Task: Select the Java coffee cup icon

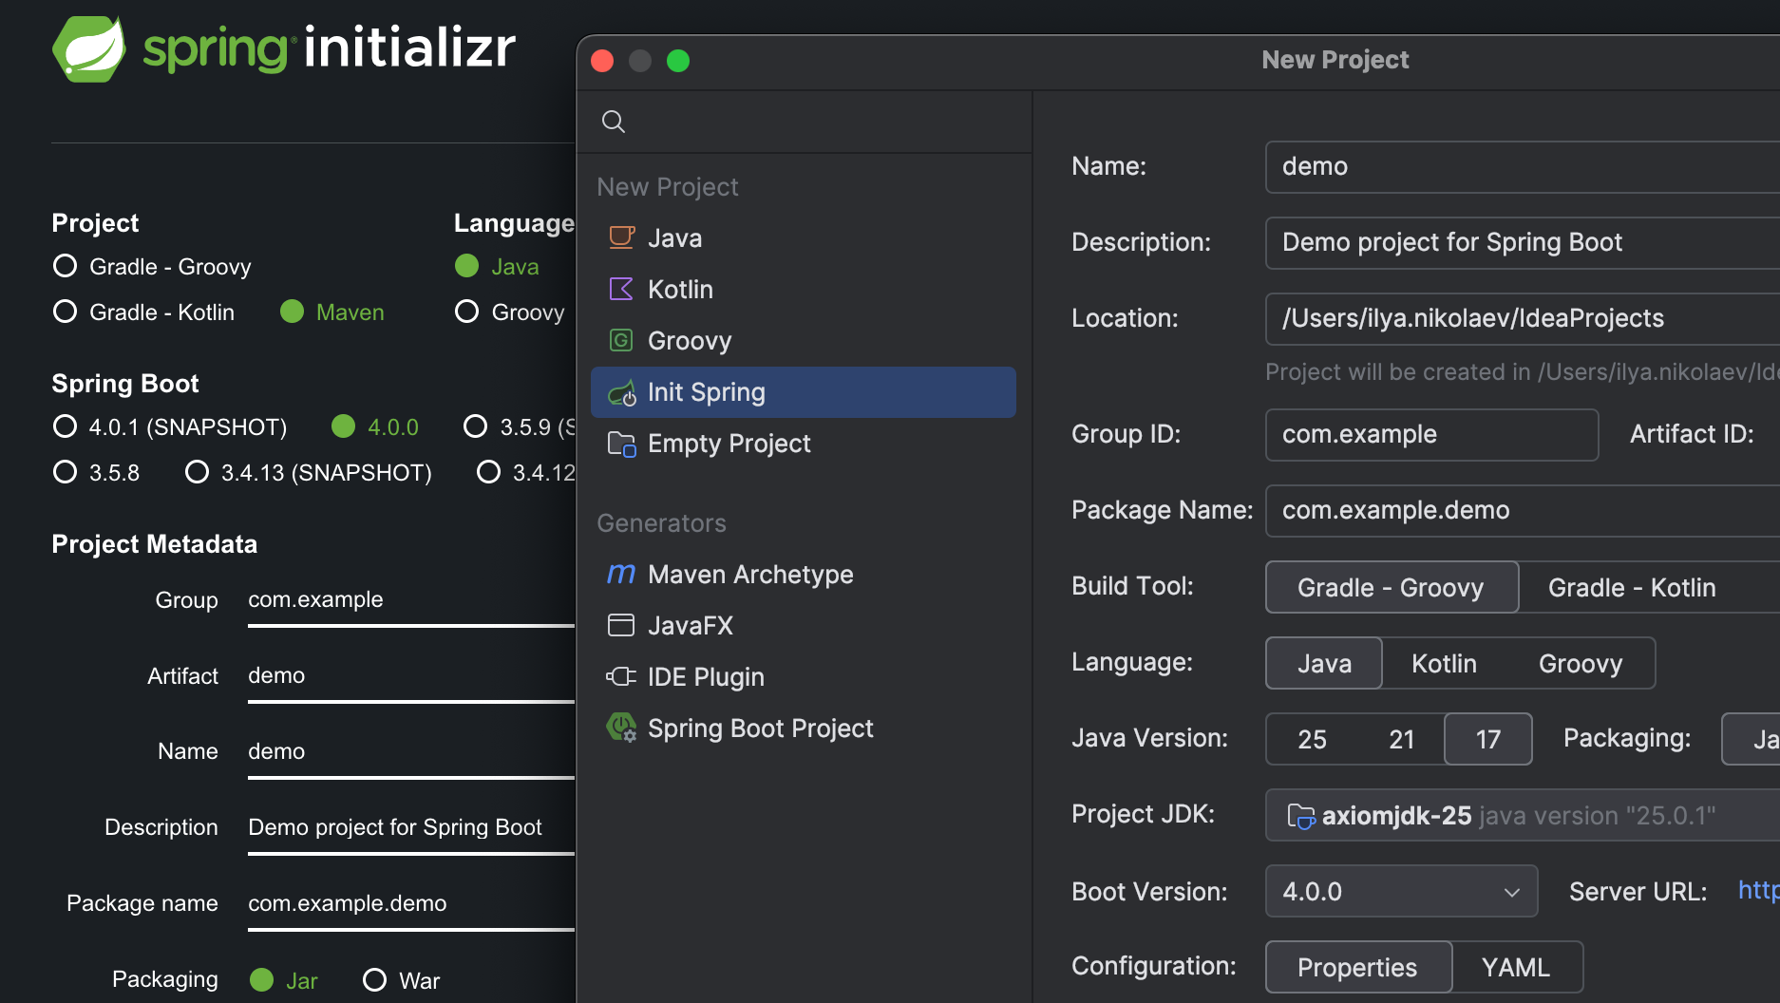Action: pos(621,237)
